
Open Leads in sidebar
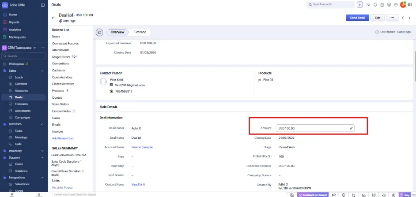pyautogui.click(x=19, y=77)
